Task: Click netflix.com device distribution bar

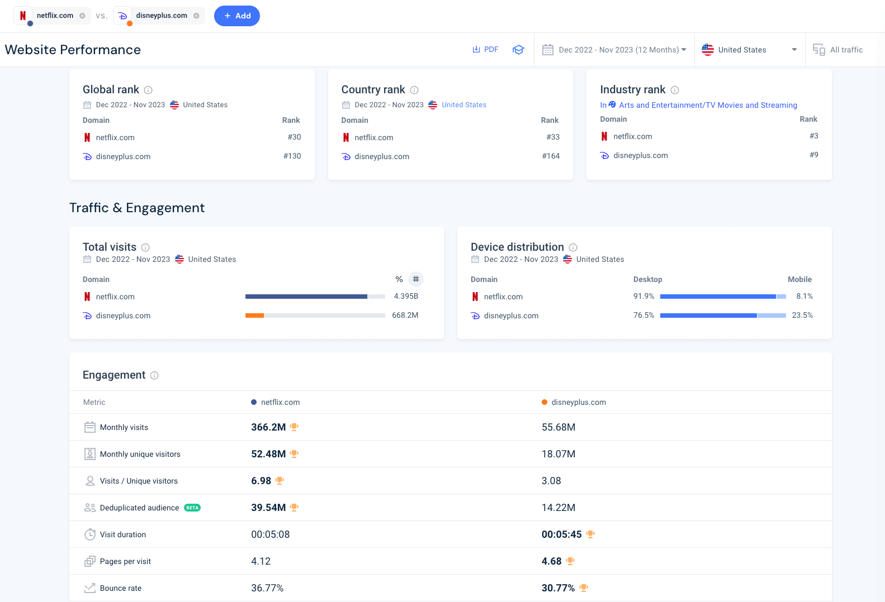Action: click(x=723, y=297)
